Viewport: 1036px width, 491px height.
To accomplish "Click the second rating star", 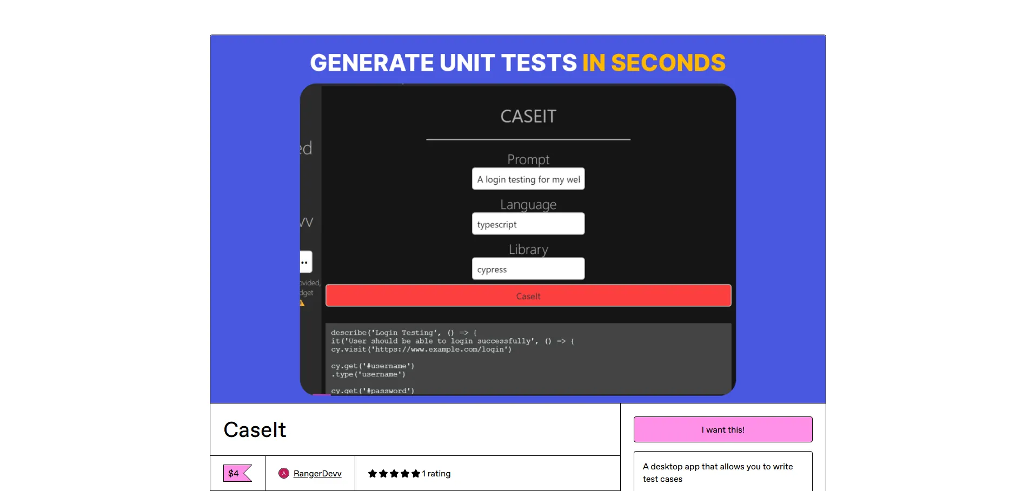I will [x=383, y=474].
